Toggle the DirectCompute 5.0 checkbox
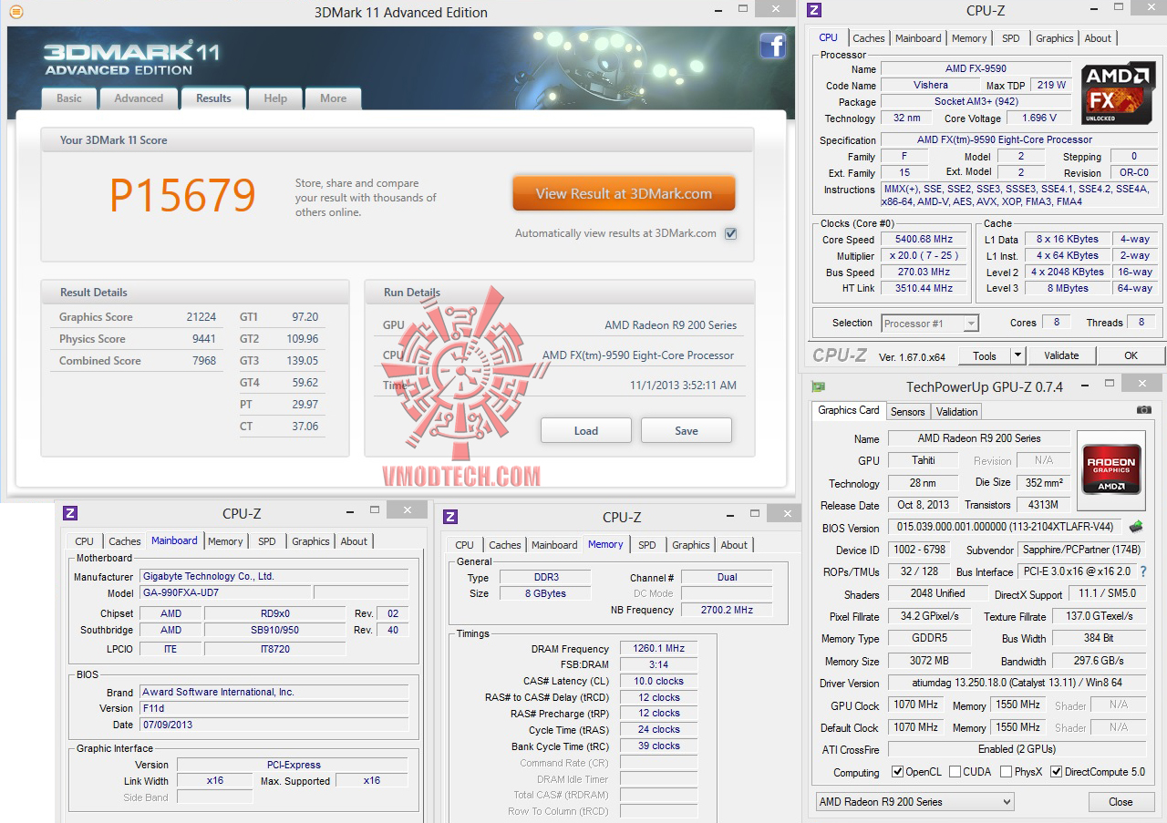This screenshot has width=1167, height=823. pos(1056,772)
